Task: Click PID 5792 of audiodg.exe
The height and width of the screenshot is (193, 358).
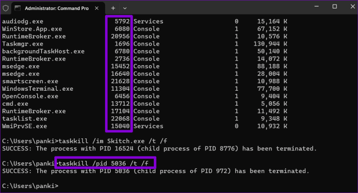Action: point(122,22)
